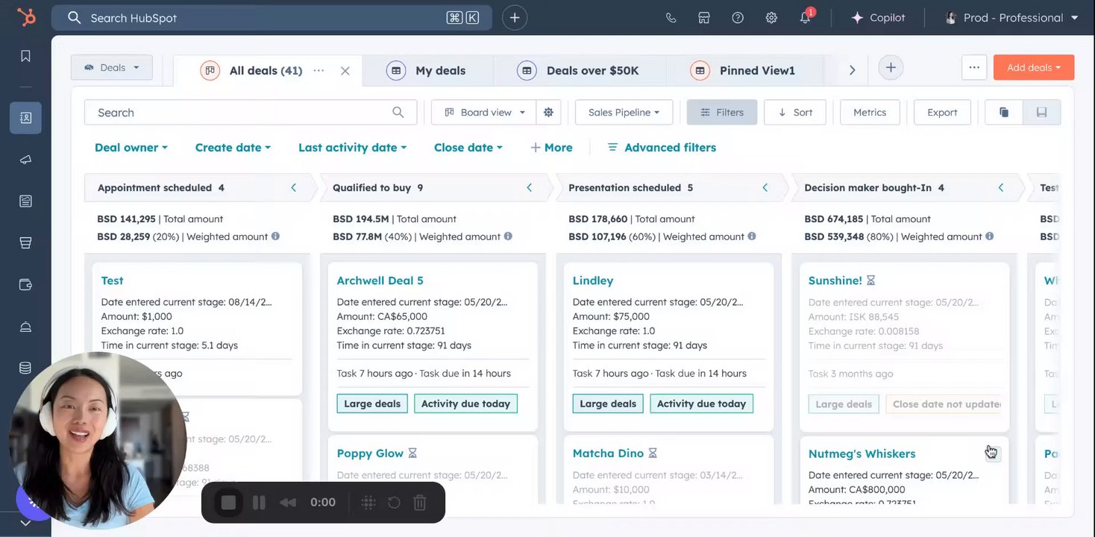Show info for Appointment scheduled weighted amount
The height and width of the screenshot is (537, 1095).
click(275, 236)
